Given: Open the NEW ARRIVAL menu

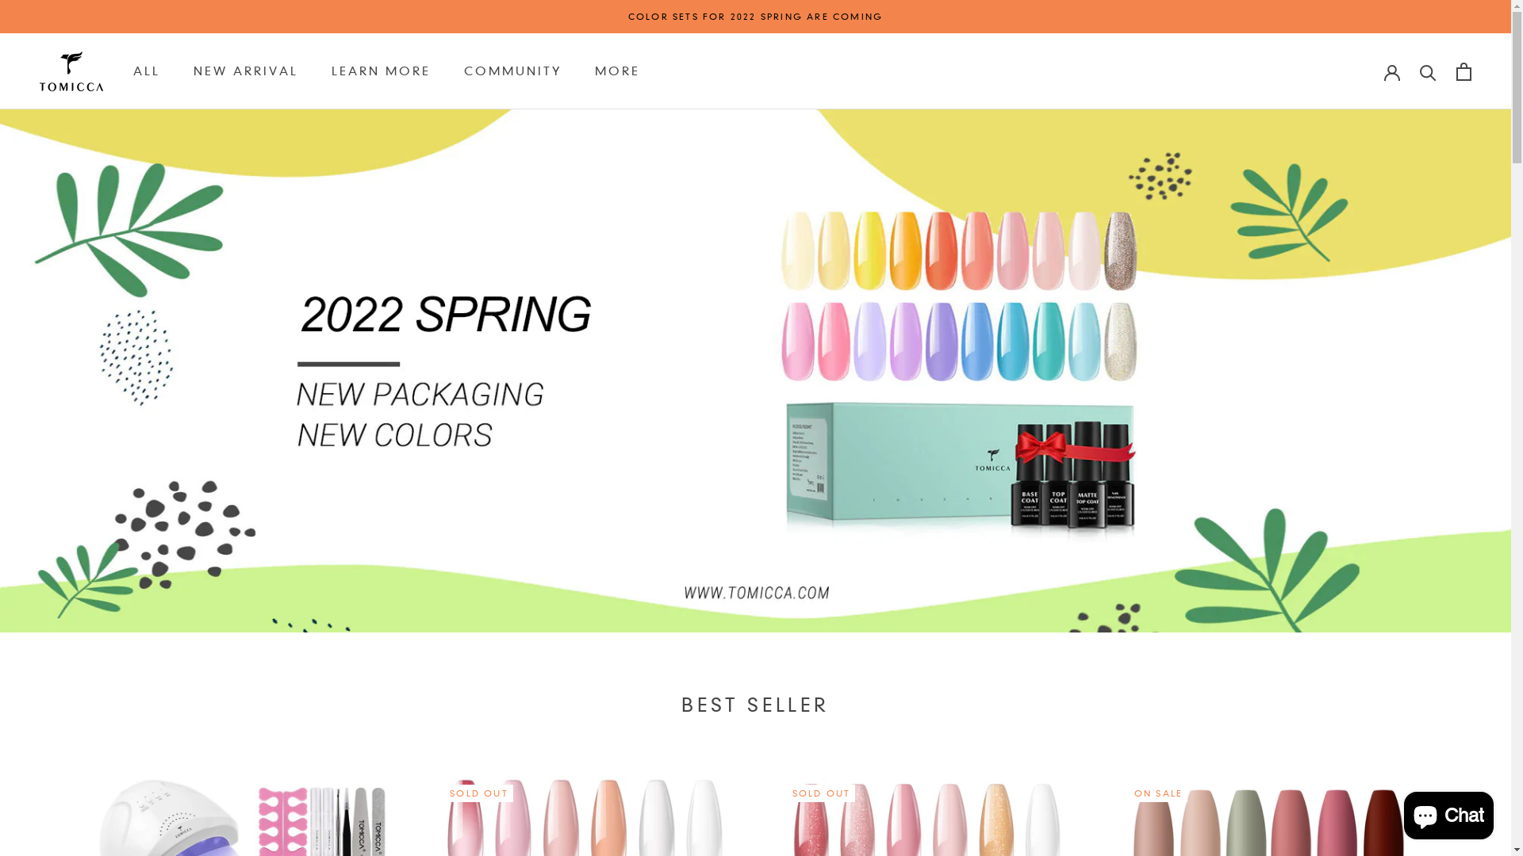Looking at the screenshot, I should click(x=246, y=71).
